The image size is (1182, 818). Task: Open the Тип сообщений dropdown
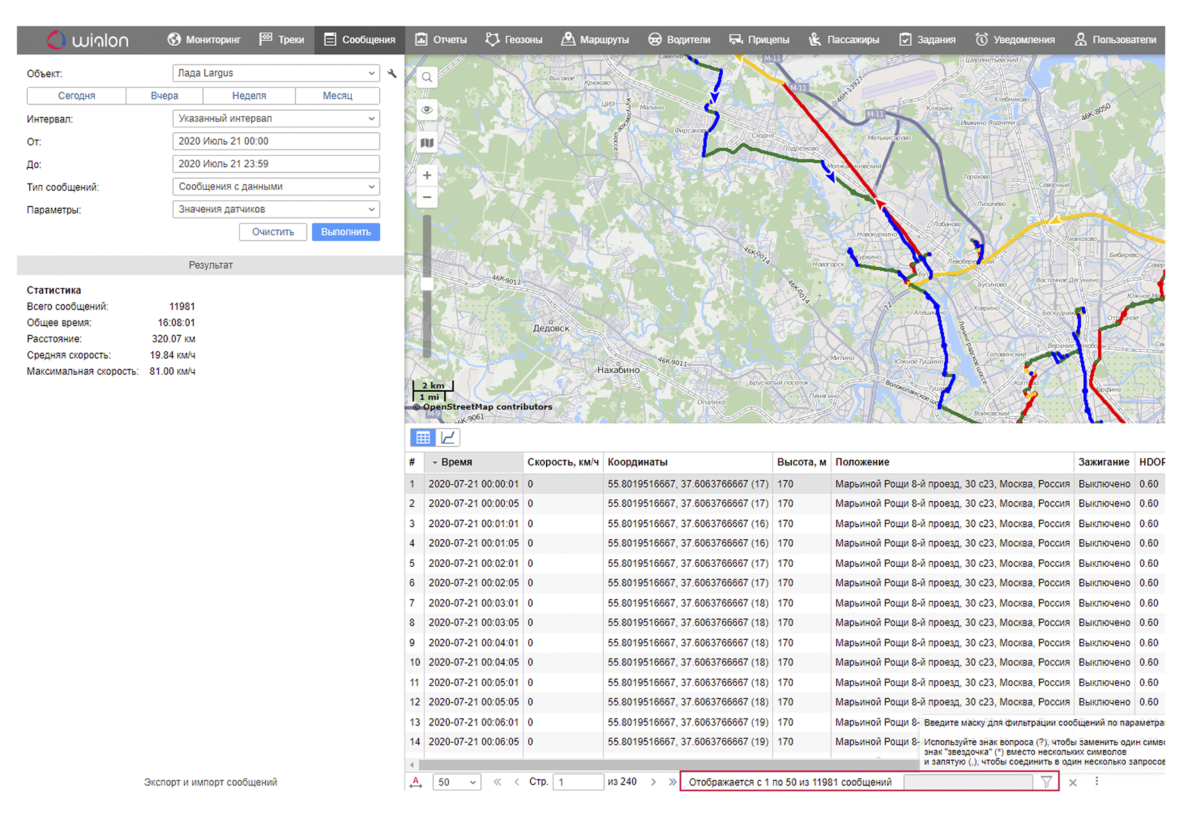click(x=276, y=186)
